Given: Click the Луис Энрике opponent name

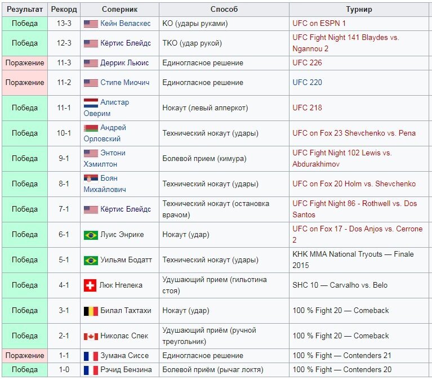Looking at the screenshot, I should tap(122, 234).
